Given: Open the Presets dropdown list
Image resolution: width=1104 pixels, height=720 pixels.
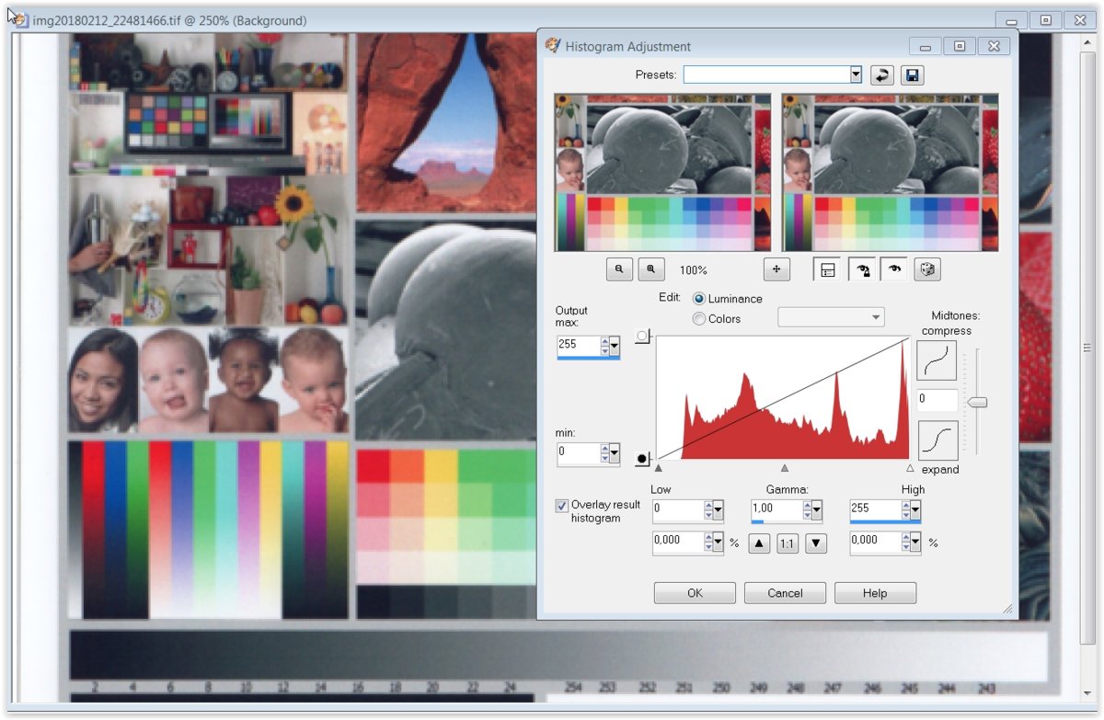Looking at the screenshot, I should click(x=856, y=75).
